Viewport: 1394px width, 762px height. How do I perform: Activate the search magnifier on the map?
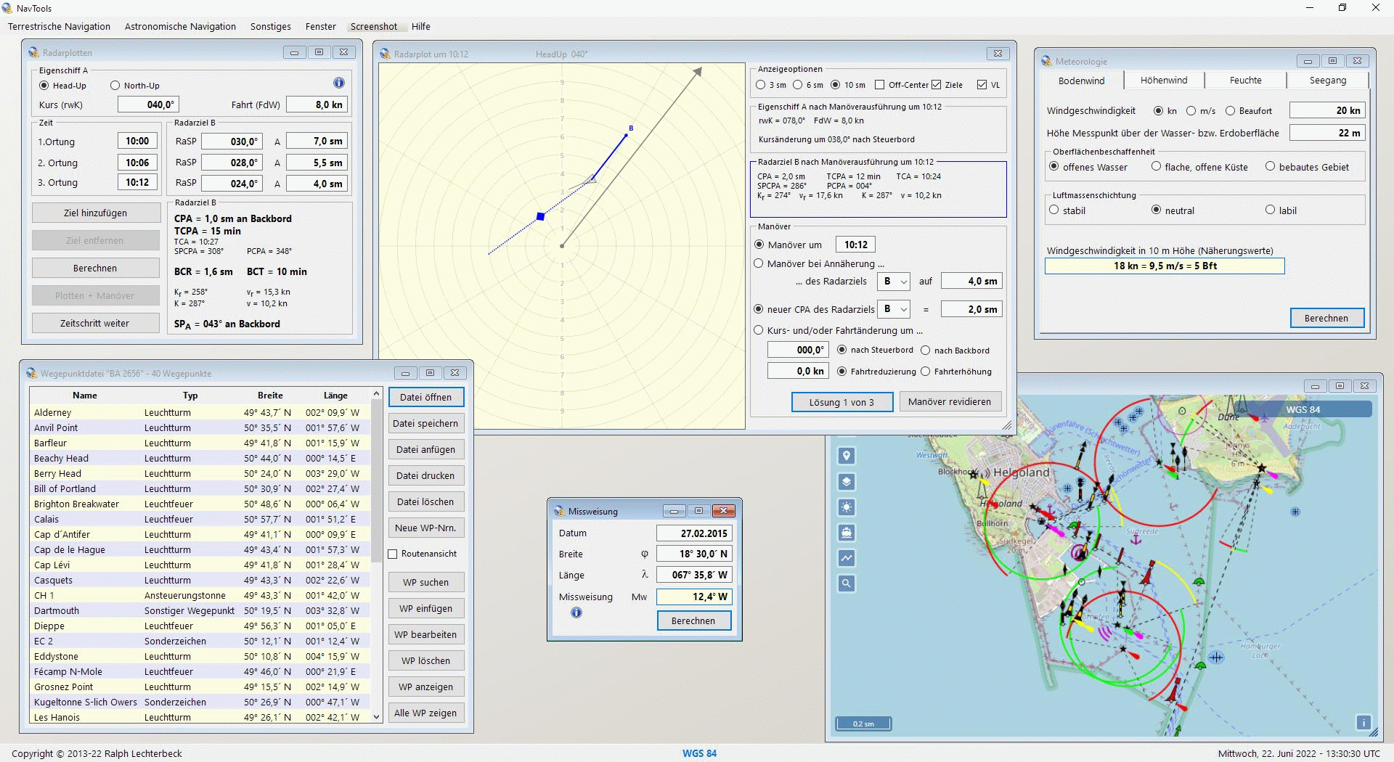point(845,583)
